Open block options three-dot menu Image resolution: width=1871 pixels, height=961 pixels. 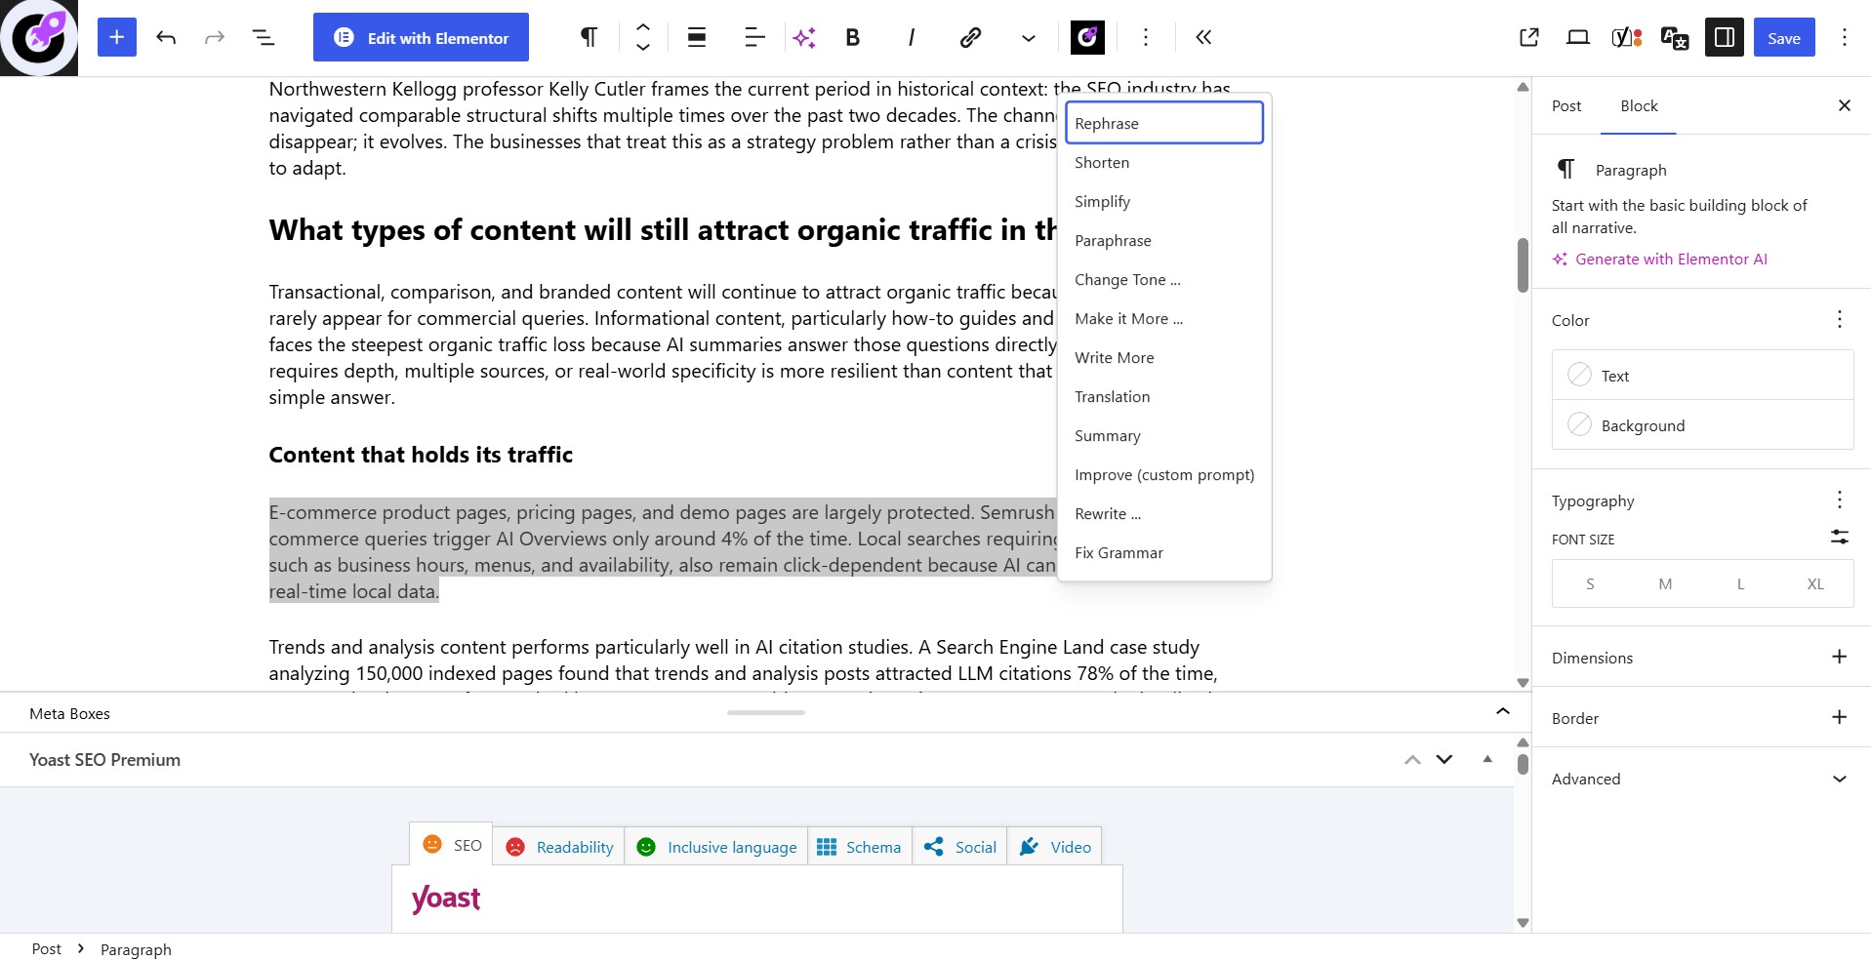(x=1146, y=37)
